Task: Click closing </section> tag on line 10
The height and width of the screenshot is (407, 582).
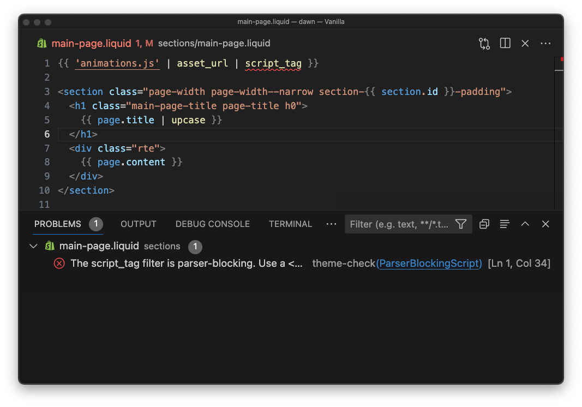Action: pos(86,190)
